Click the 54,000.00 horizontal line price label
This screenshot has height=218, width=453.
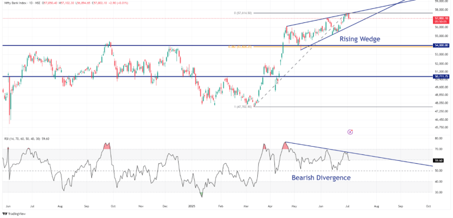tap(442, 45)
